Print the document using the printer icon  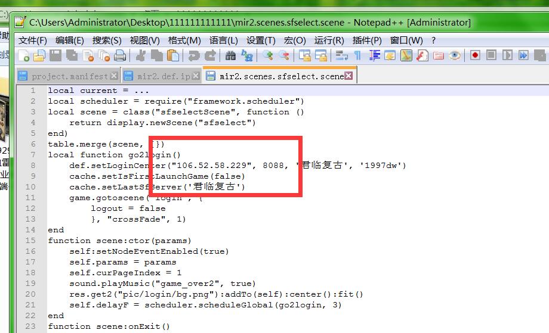tap(120, 55)
